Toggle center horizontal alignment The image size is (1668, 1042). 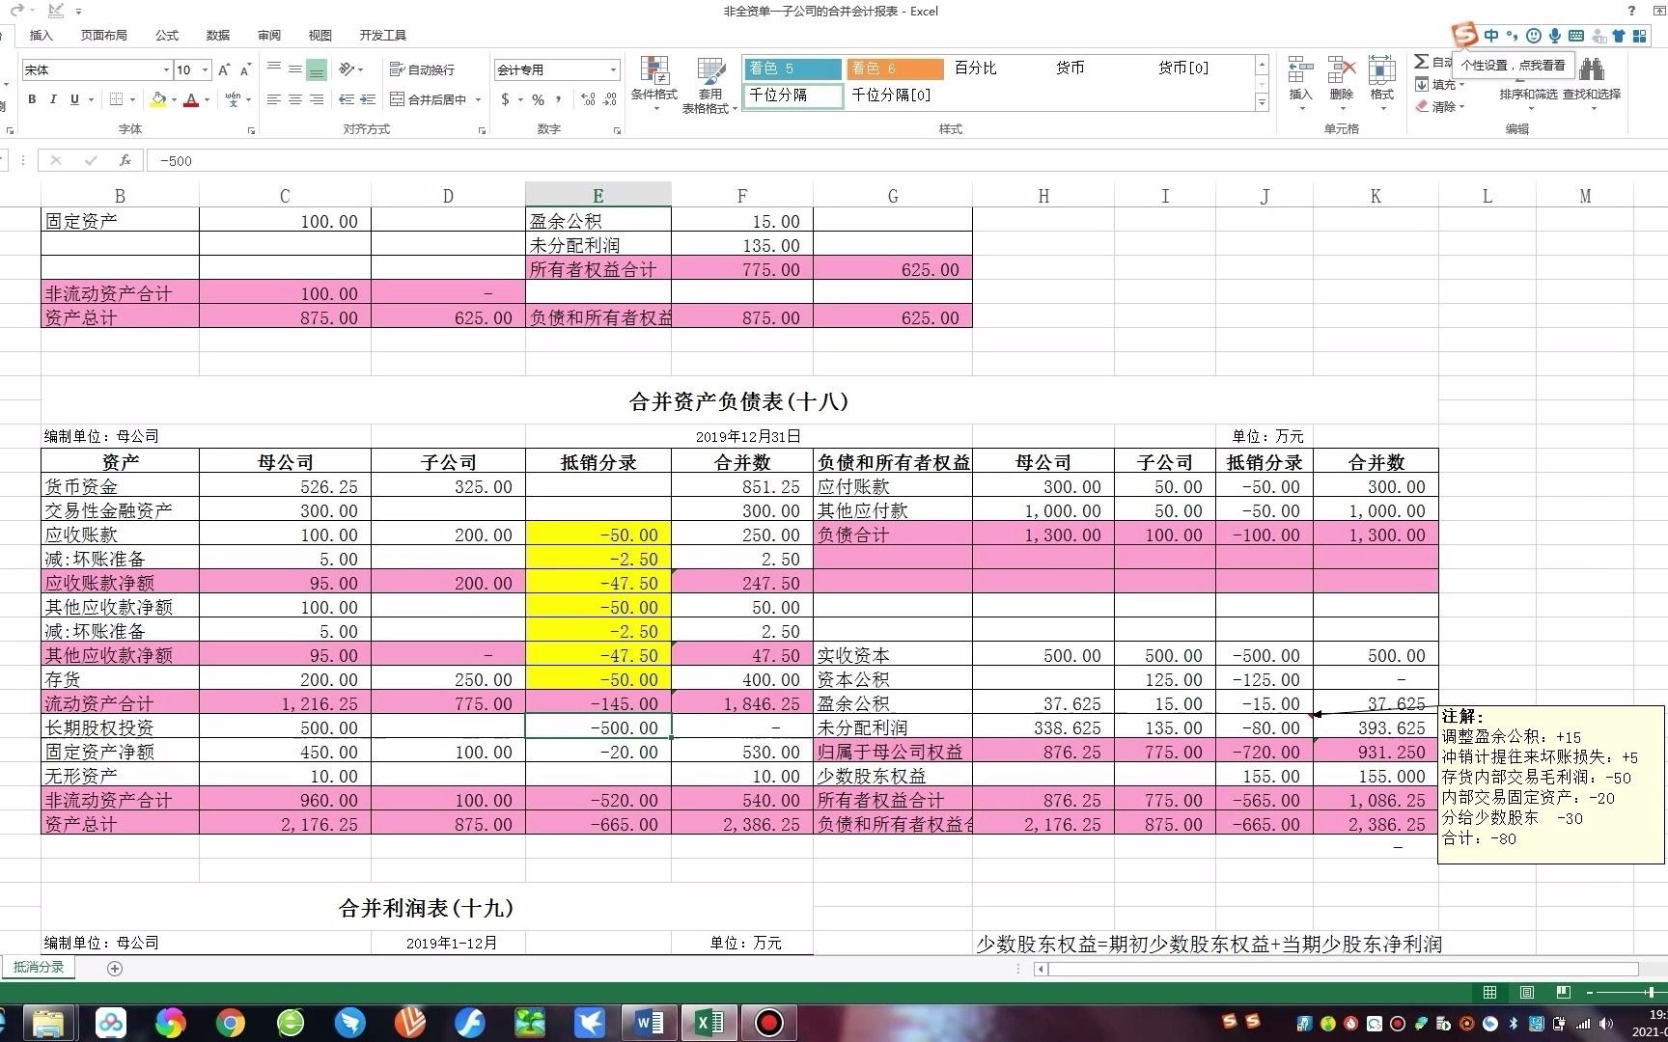tap(294, 99)
